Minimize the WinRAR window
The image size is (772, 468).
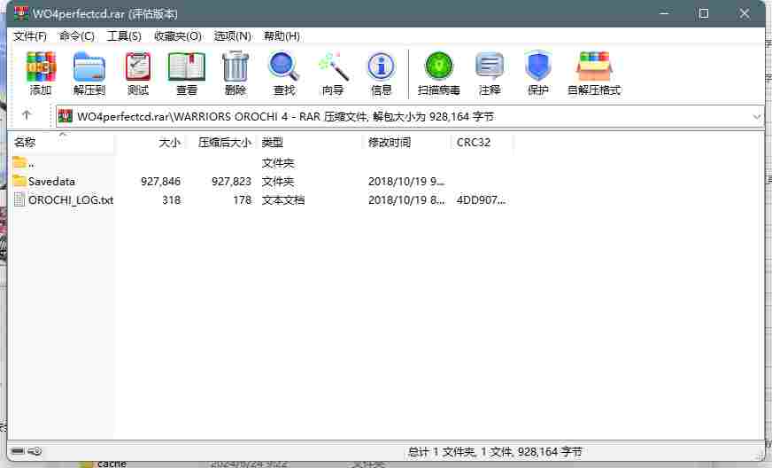pyautogui.click(x=664, y=13)
